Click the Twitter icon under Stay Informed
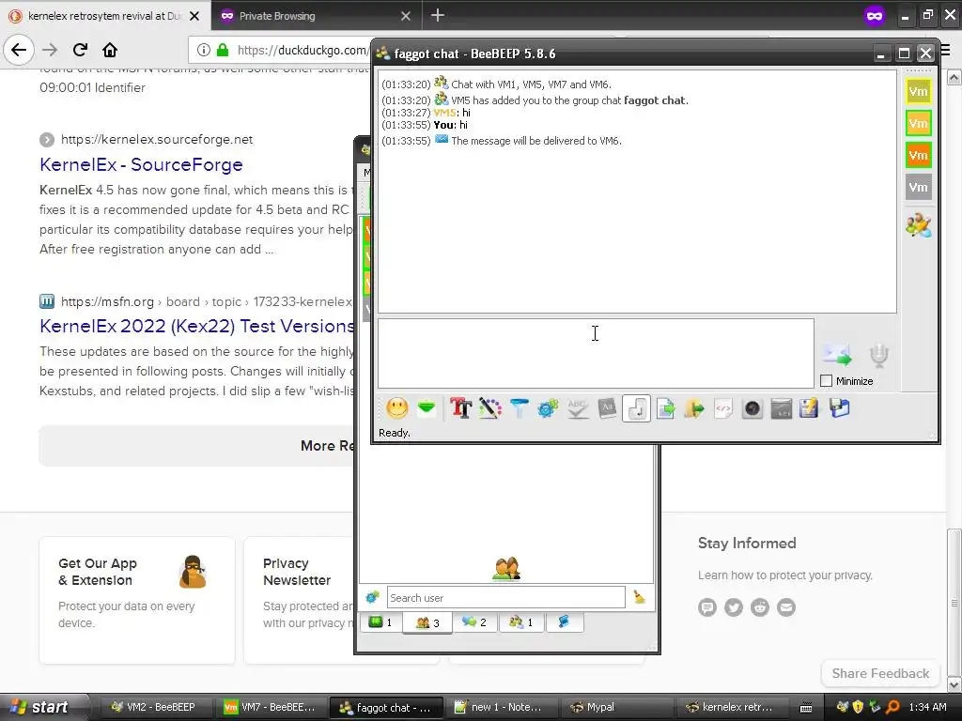Viewport: 962px width, 721px height. click(733, 607)
